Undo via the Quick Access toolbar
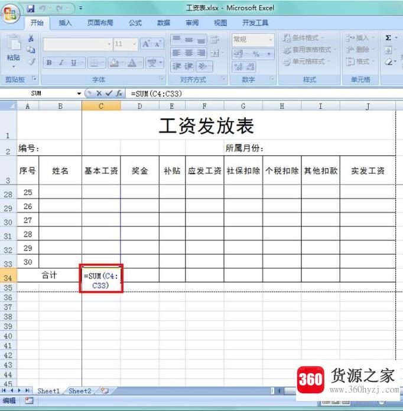 43,8
